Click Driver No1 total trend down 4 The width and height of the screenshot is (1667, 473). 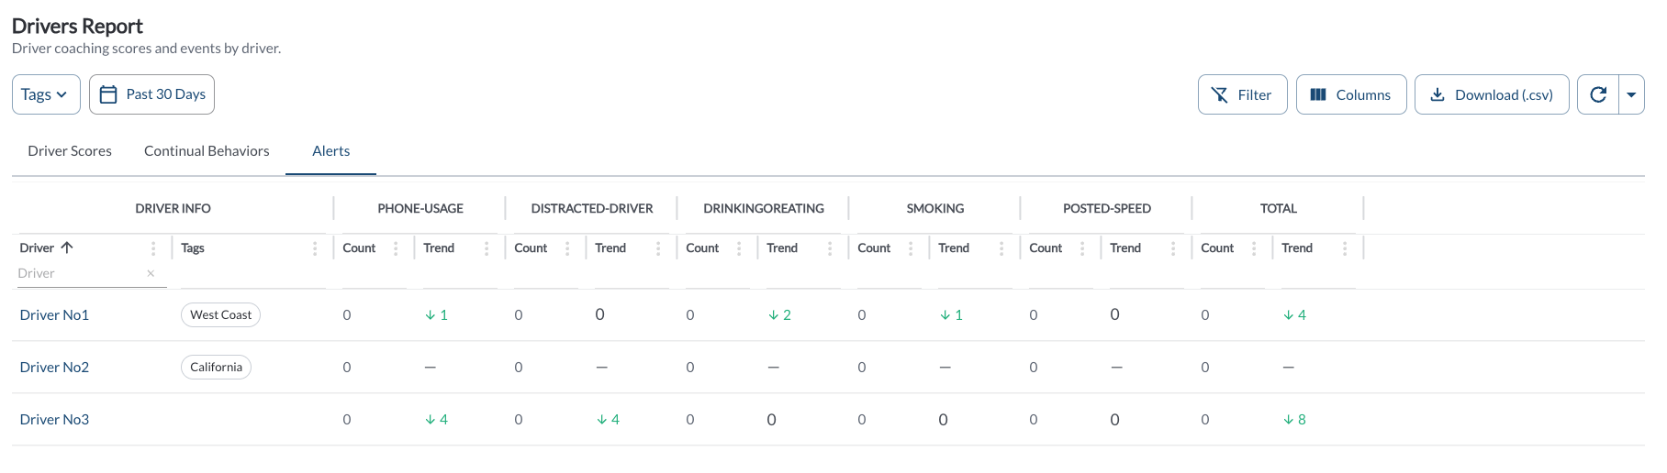pyautogui.click(x=1295, y=315)
